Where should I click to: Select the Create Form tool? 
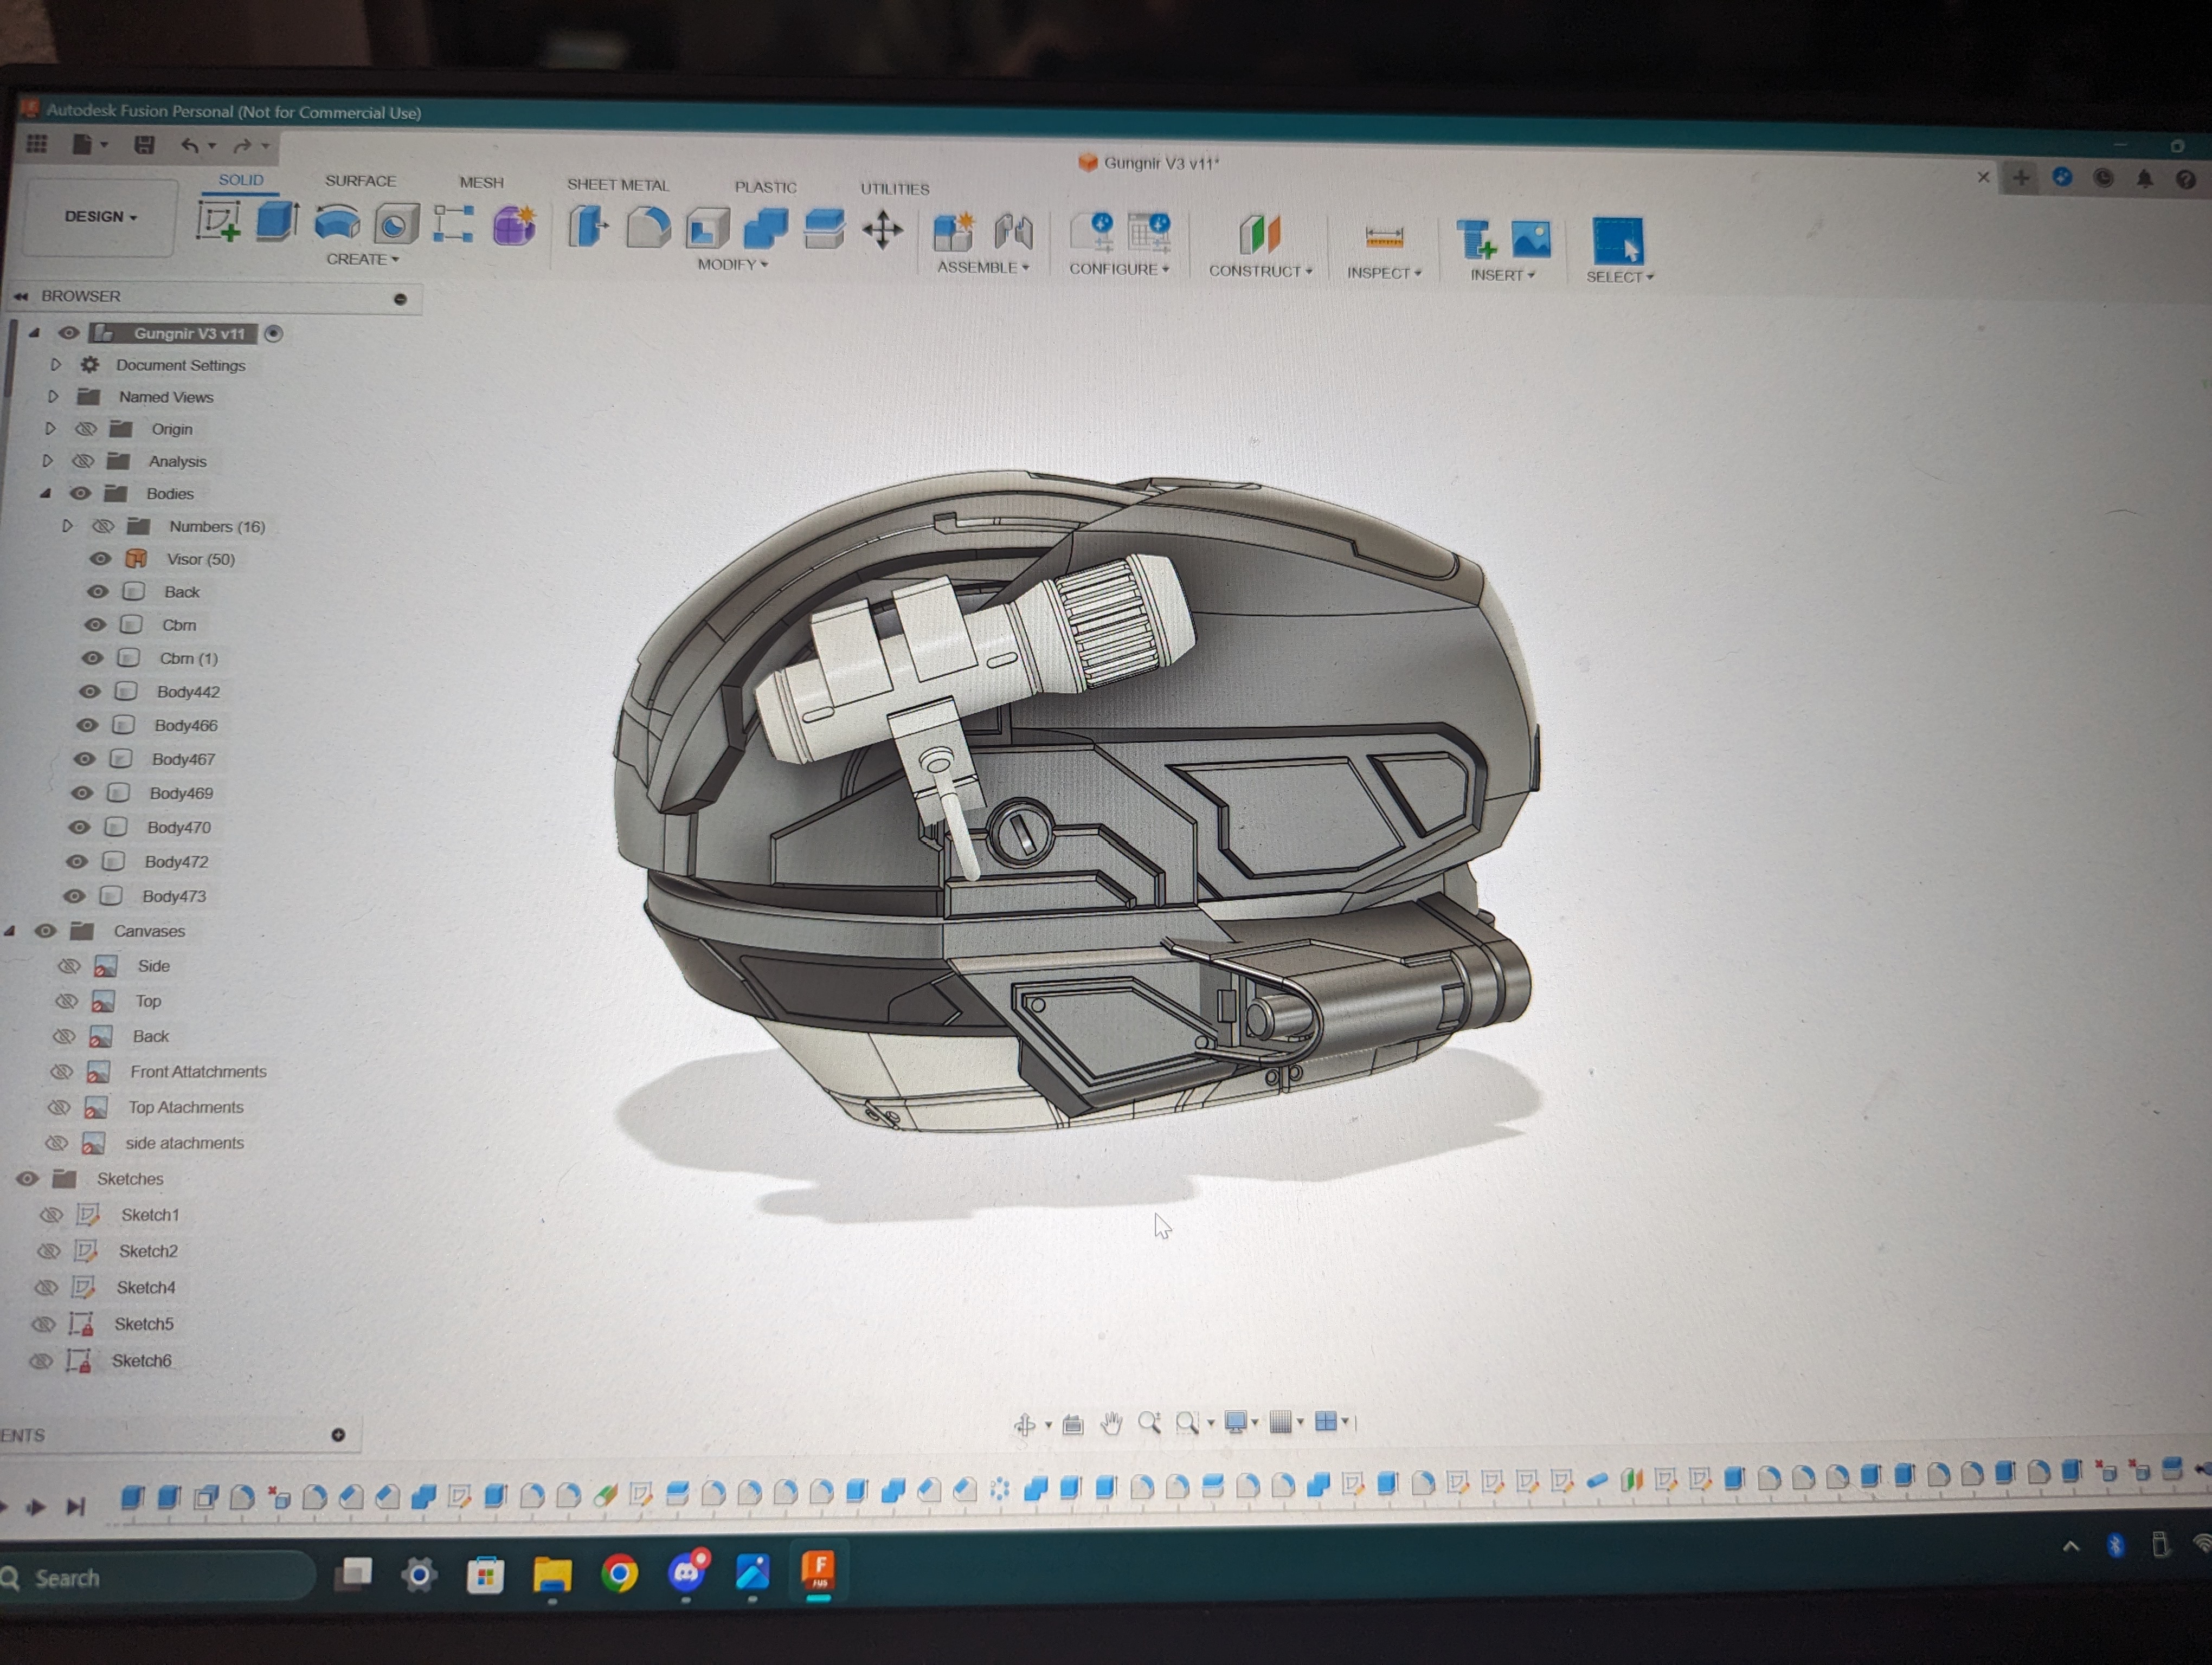(x=514, y=226)
